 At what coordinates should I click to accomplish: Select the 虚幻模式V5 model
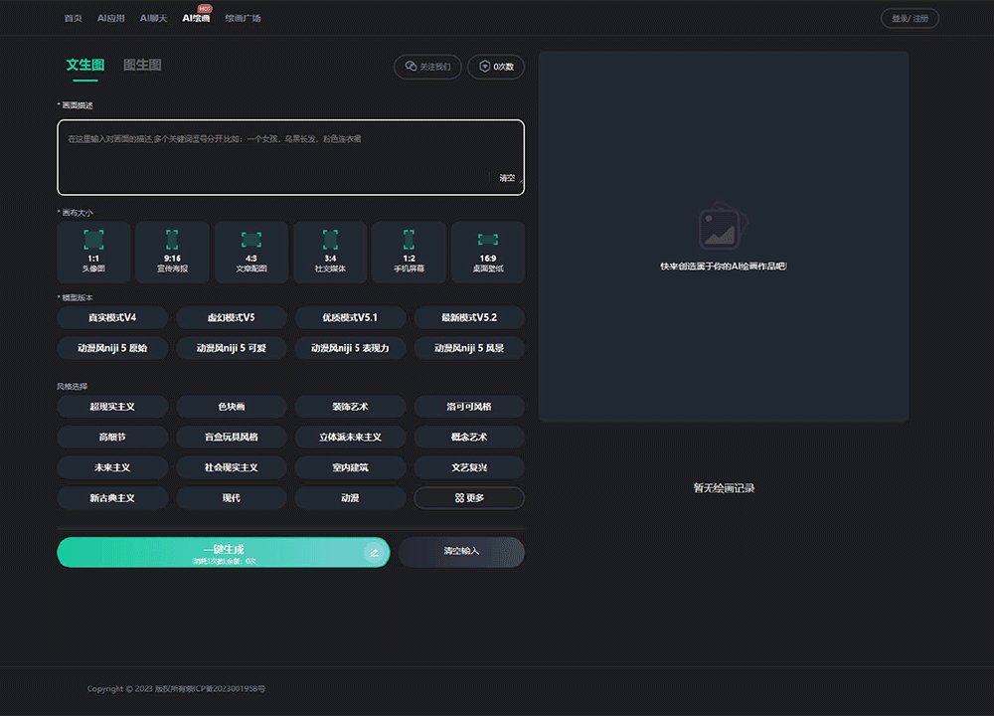[x=232, y=318]
